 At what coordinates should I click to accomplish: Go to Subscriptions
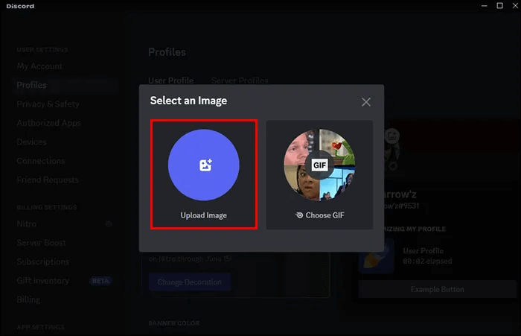coord(43,261)
